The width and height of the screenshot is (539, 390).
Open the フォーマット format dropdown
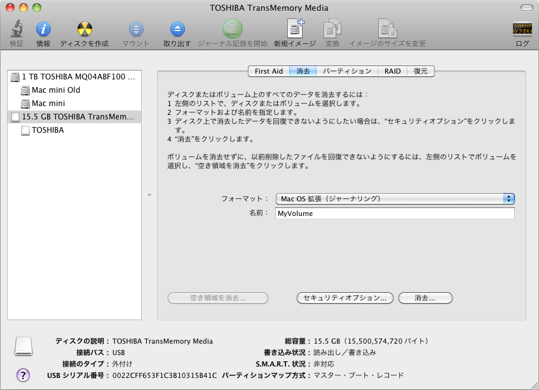pos(395,199)
